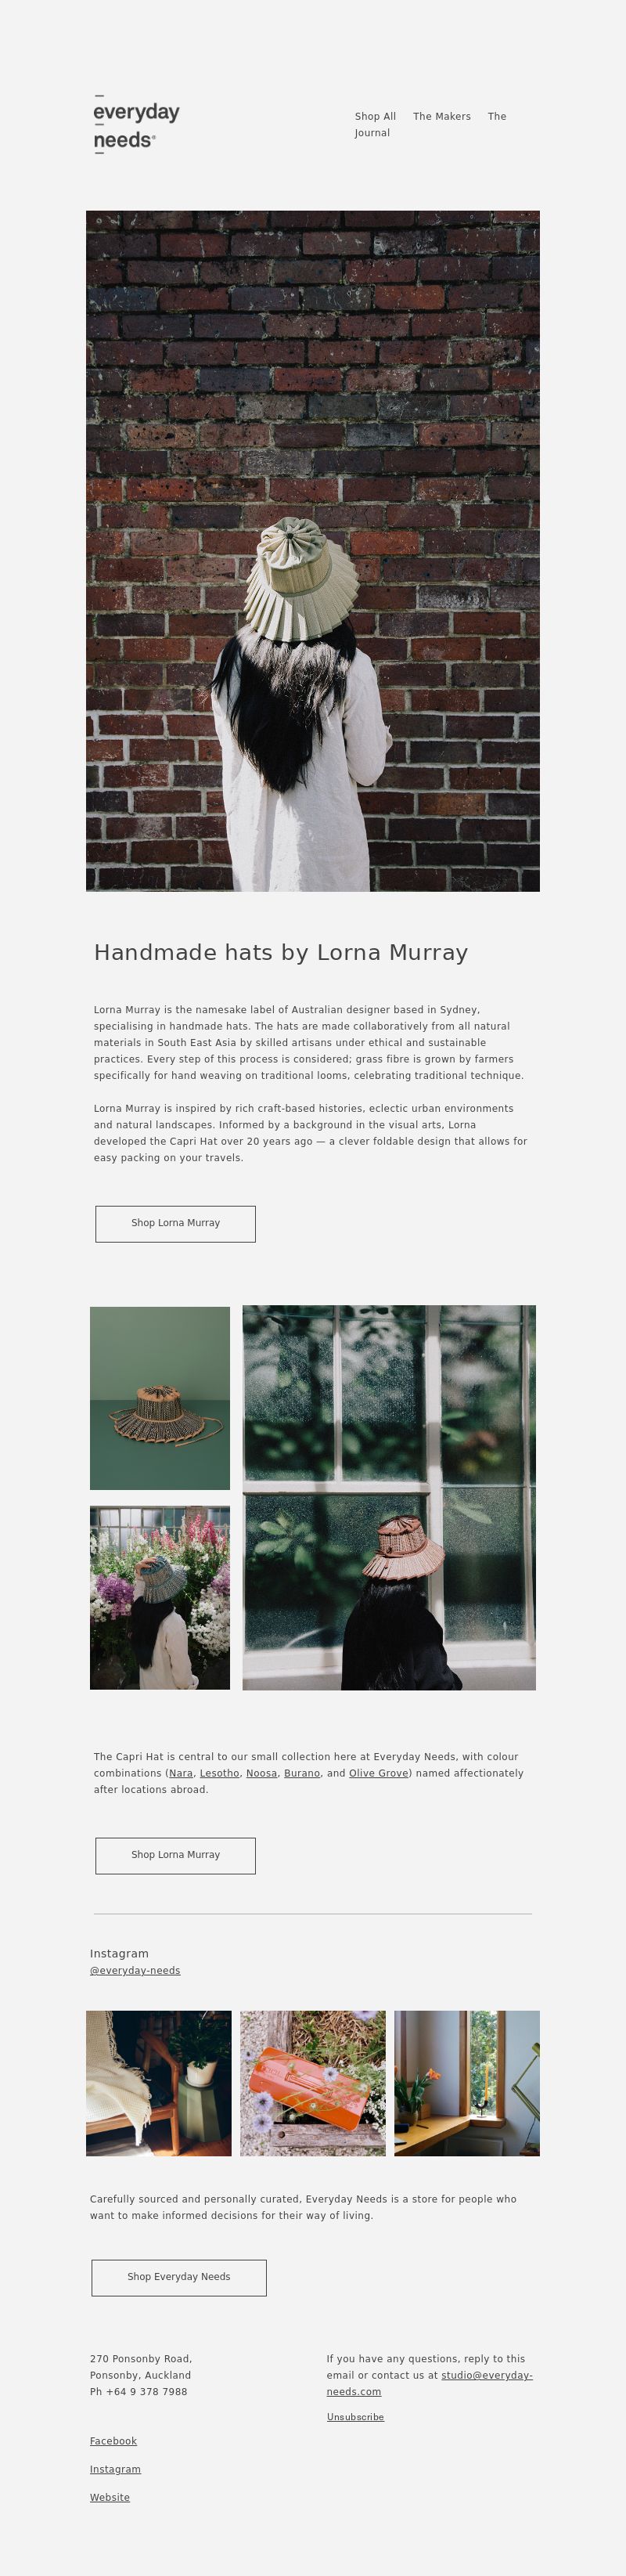
Task: Open the orange toolbox Instagram photo
Action: (x=313, y=2084)
